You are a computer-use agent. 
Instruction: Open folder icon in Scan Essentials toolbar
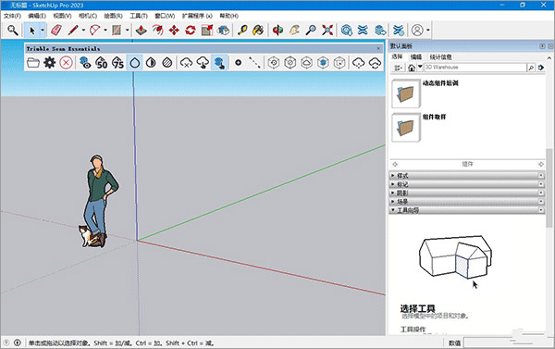pyautogui.click(x=33, y=63)
